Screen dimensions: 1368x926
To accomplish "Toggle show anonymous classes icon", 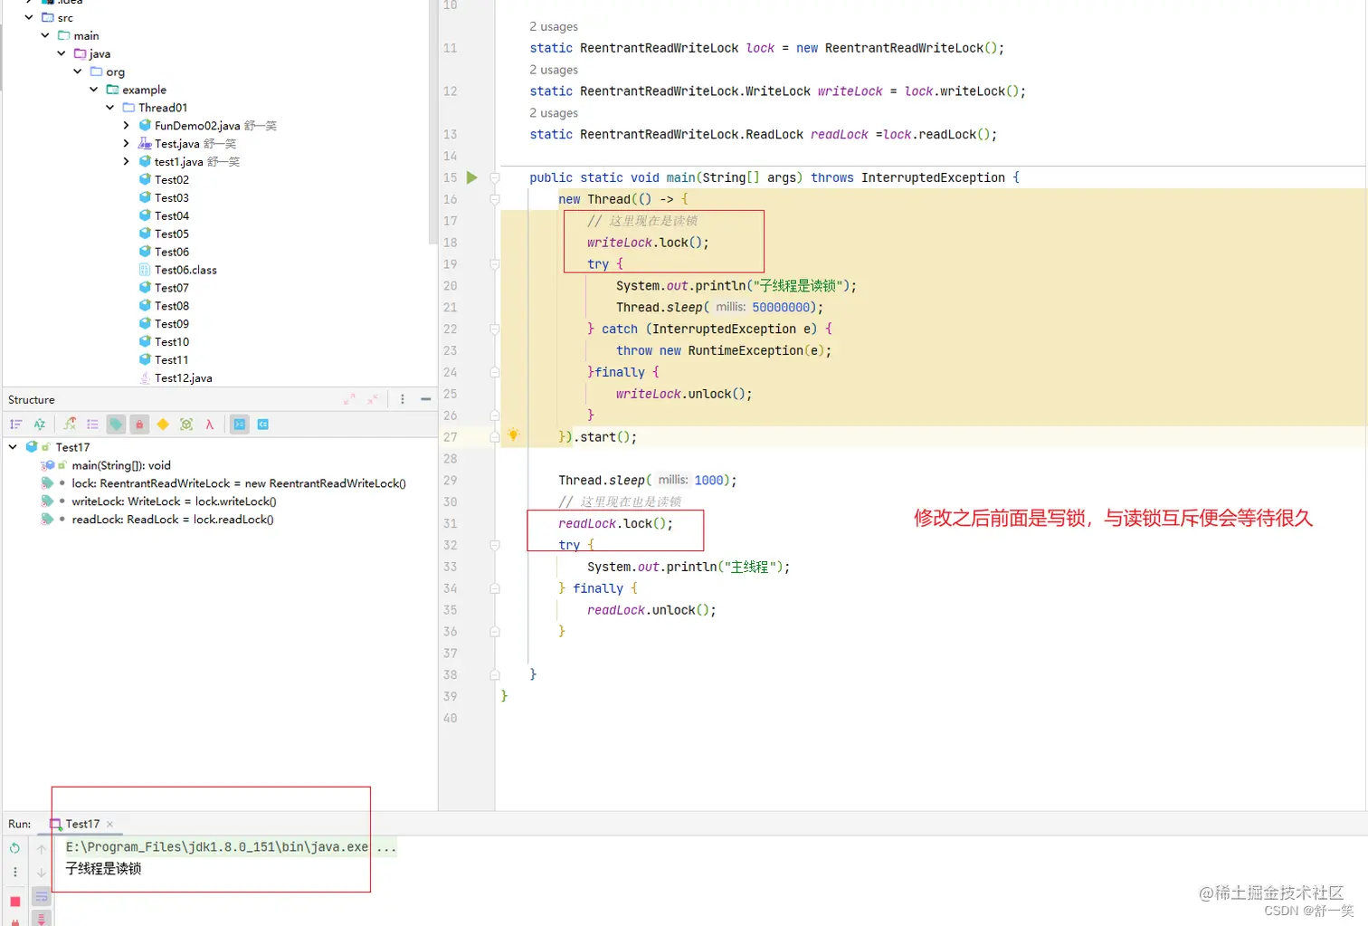I will (186, 425).
